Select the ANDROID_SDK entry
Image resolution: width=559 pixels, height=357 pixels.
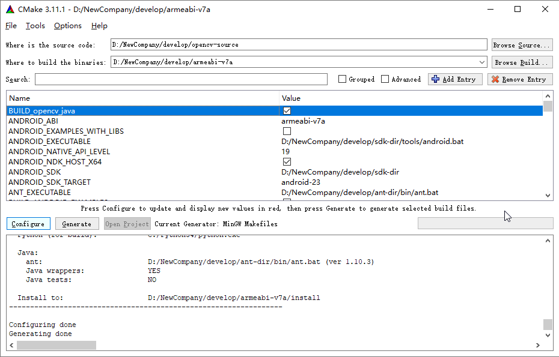pos(35,172)
